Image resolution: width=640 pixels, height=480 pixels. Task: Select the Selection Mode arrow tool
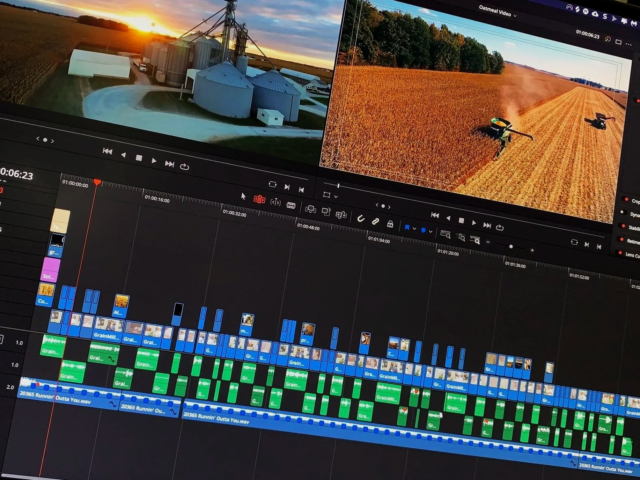(x=243, y=196)
